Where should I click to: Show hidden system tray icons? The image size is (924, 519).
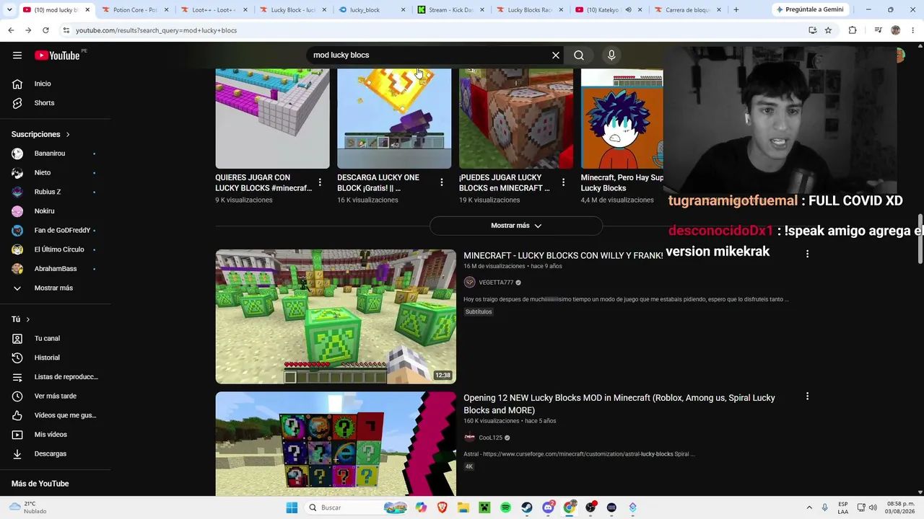[x=809, y=507]
